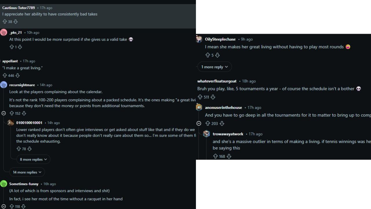Downvote trowawayatwork's reply
371x209 pixels.
[229, 156]
